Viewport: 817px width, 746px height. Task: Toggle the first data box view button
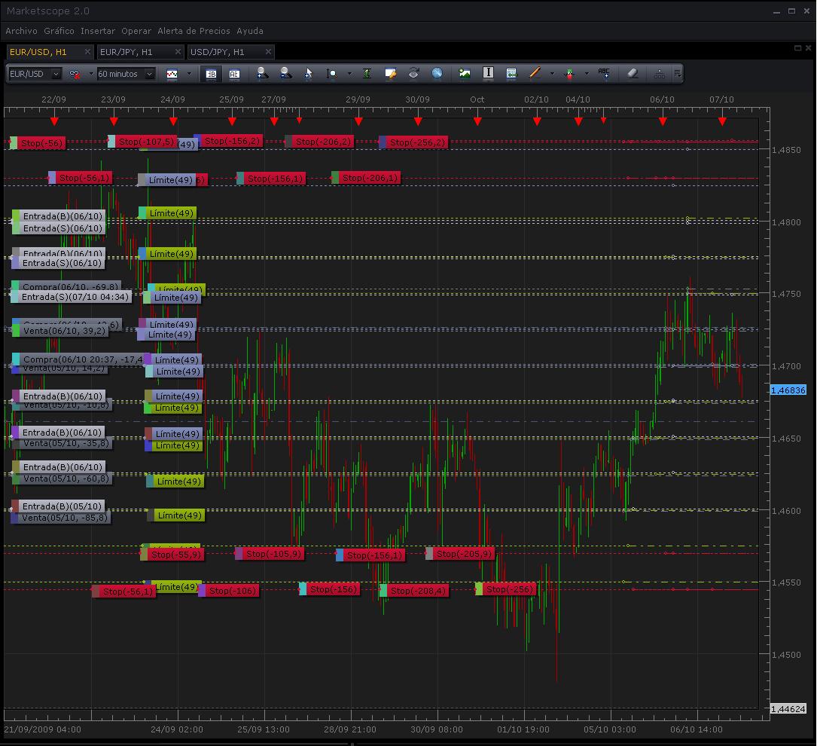pos(211,74)
